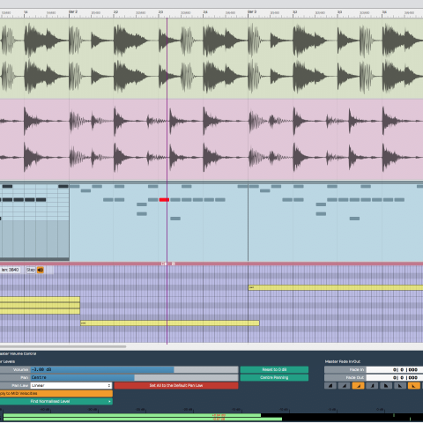The image size is (423, 423).
Task: Select the green stereo audio clip waveform
Action: (211, 58)
